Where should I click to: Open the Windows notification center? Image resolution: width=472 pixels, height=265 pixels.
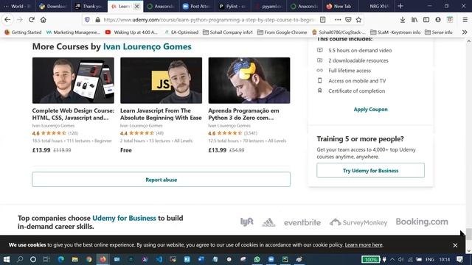pos(460,259)
